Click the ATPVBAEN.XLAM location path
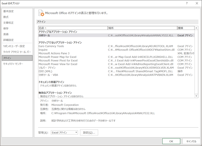This screenshot has width=202, height=146. pyautogui.click(x=140, y=75)
